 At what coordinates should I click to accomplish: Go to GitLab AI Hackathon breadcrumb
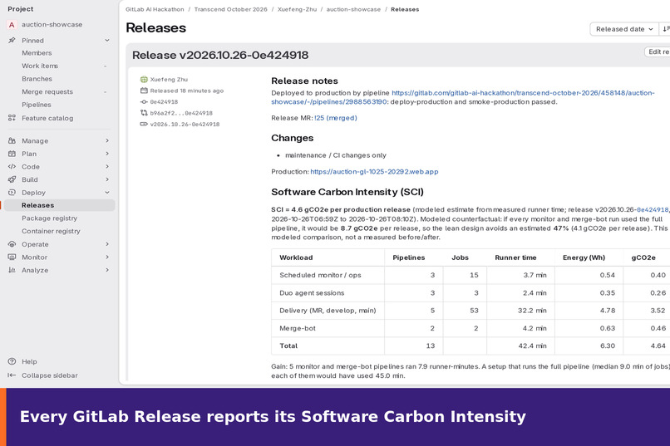pyautogui.click(x=155, y=9)
